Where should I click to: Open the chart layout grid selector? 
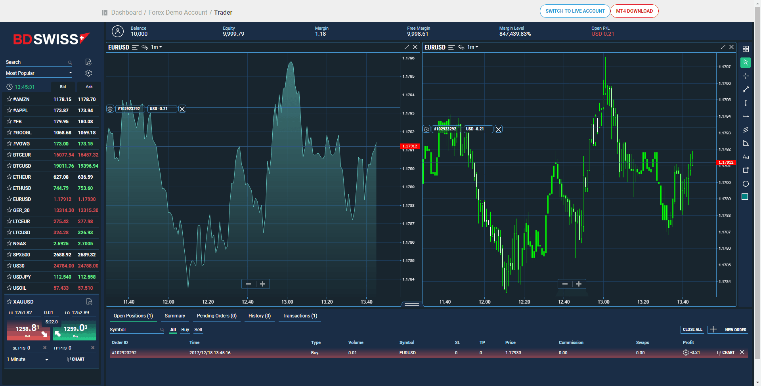click(x=746, y=49)
